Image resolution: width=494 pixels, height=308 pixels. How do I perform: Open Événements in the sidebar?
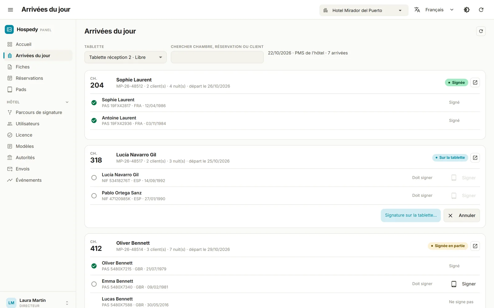coord(38,180)
